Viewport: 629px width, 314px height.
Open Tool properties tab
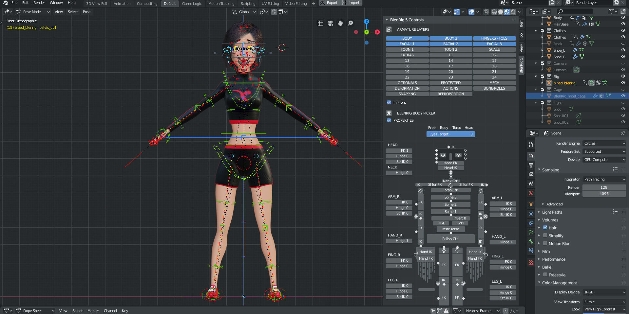click(531, 144)
